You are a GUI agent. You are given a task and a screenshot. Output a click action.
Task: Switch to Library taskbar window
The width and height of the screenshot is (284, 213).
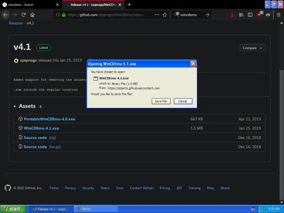(x=96, y=209)
